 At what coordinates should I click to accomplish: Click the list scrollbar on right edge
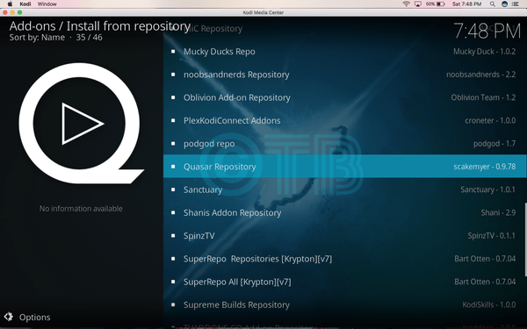click(525, 239)
